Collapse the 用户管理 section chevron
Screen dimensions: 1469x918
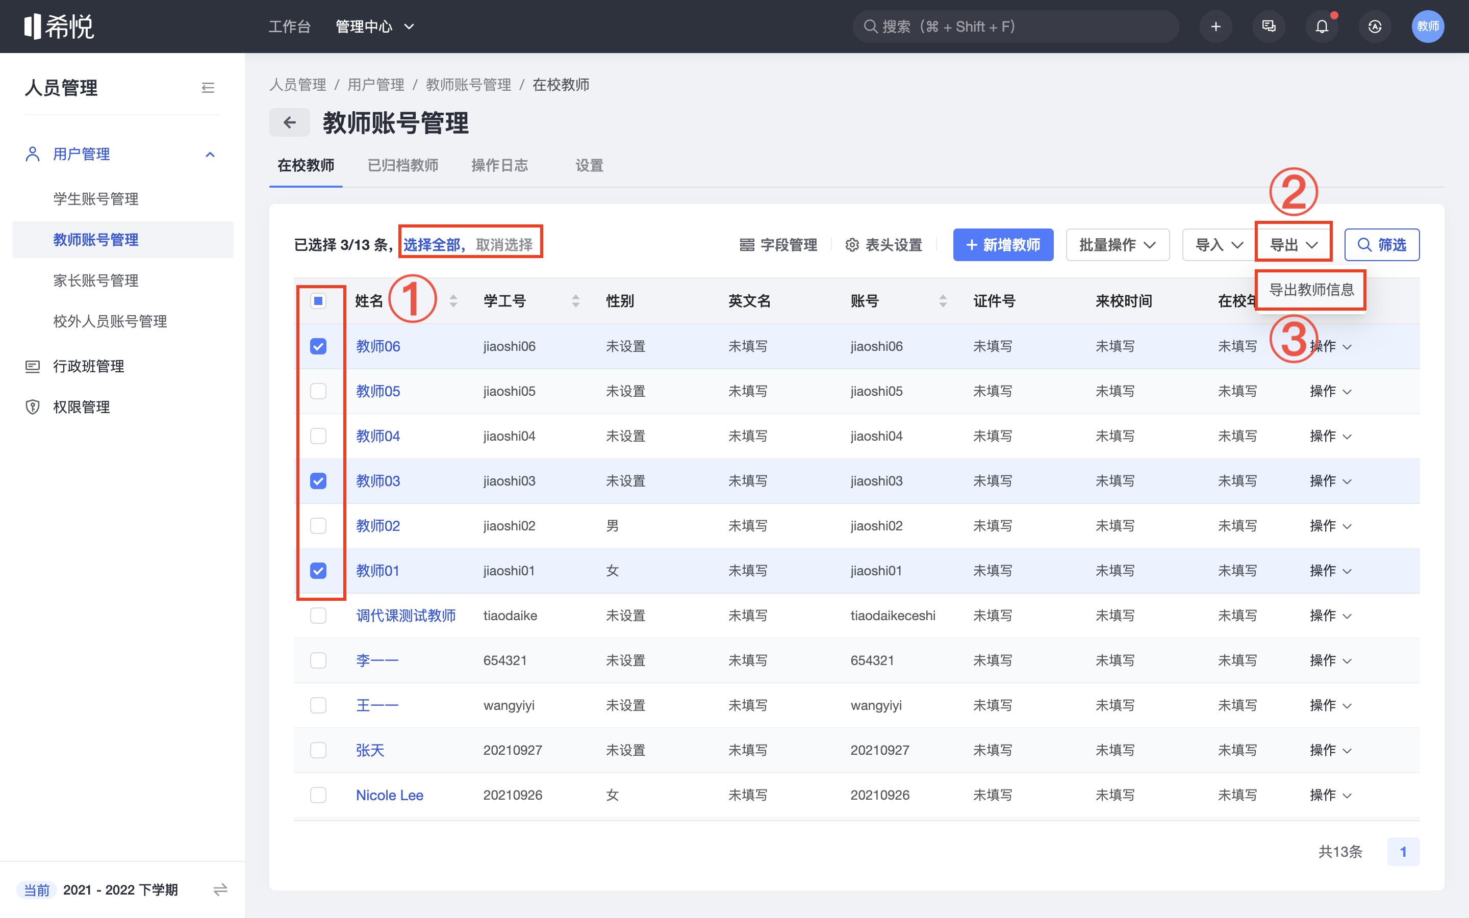coord(210,154)
